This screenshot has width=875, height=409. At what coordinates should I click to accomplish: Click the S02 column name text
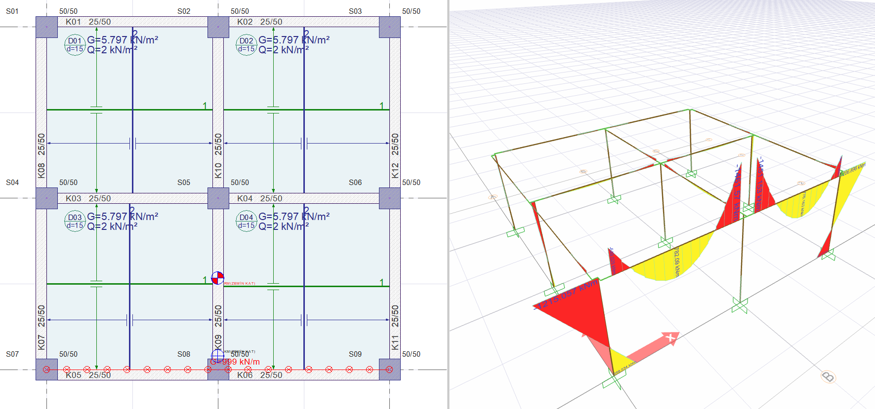(x=184, y=11)
